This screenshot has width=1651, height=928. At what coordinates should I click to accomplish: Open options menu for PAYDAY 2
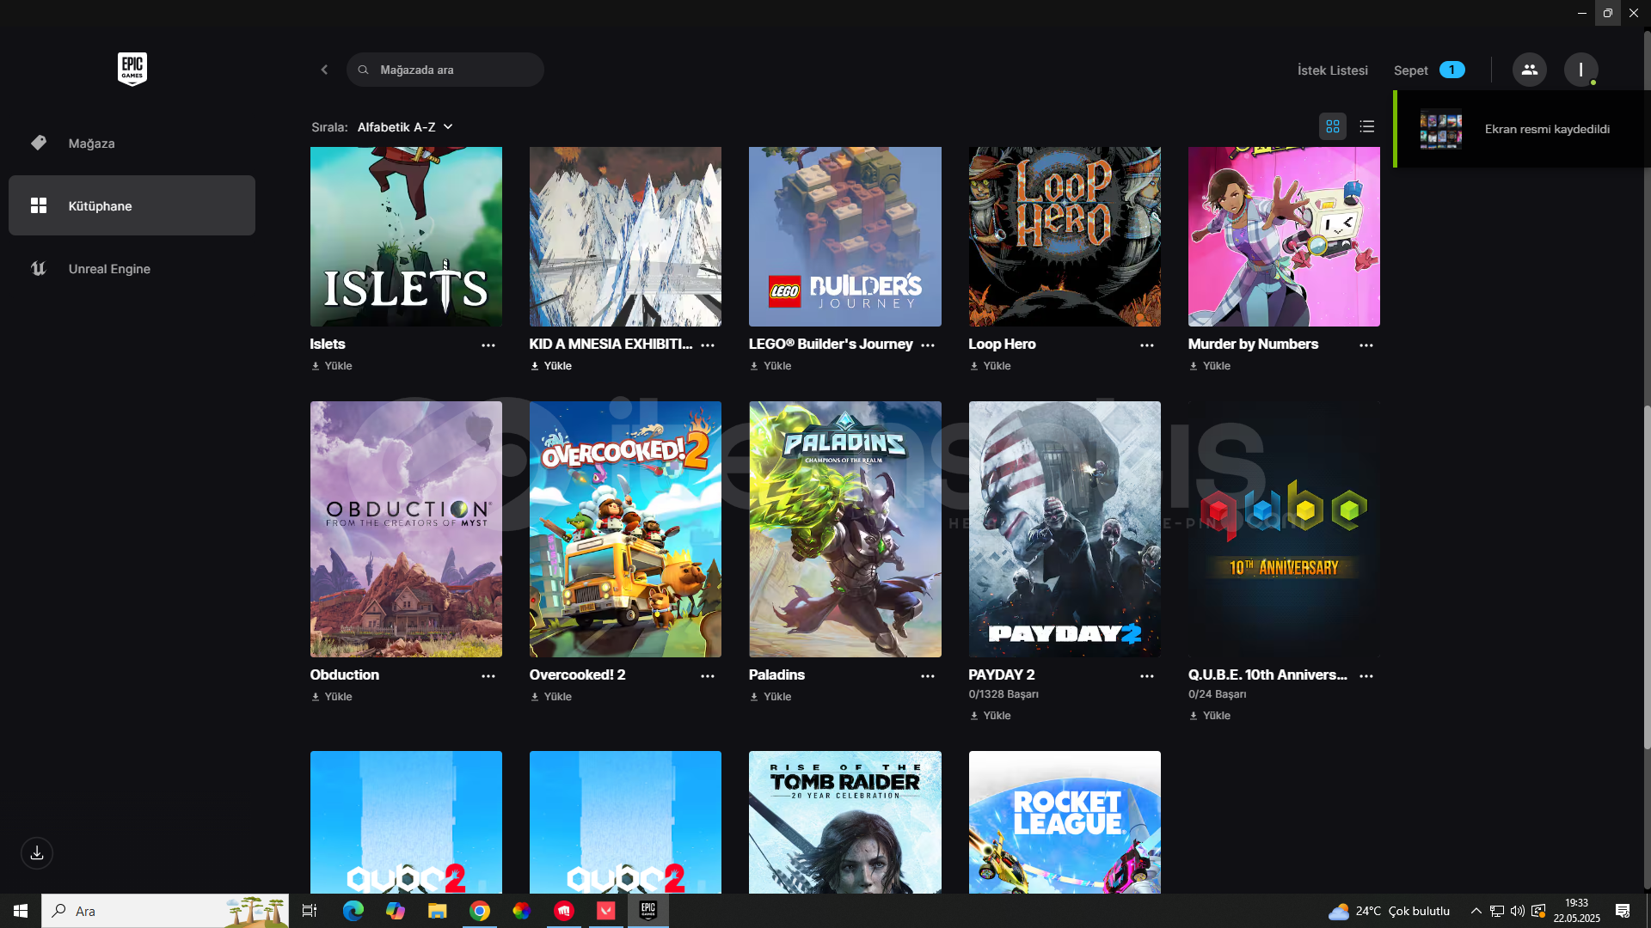point(1147,676)
